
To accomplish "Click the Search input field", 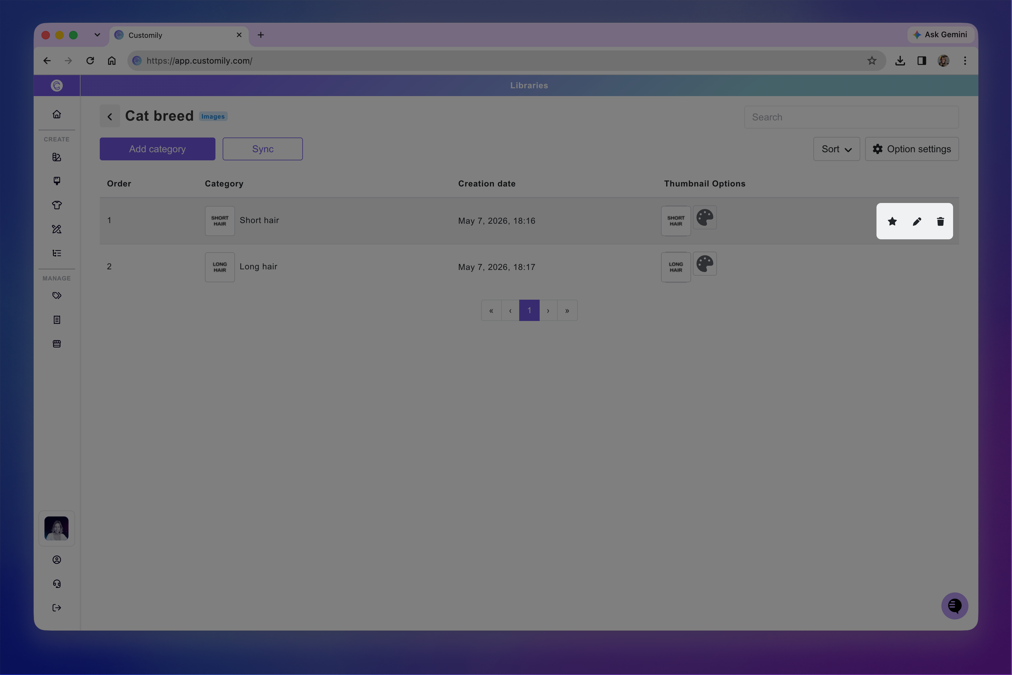I will tap(851, 117).
